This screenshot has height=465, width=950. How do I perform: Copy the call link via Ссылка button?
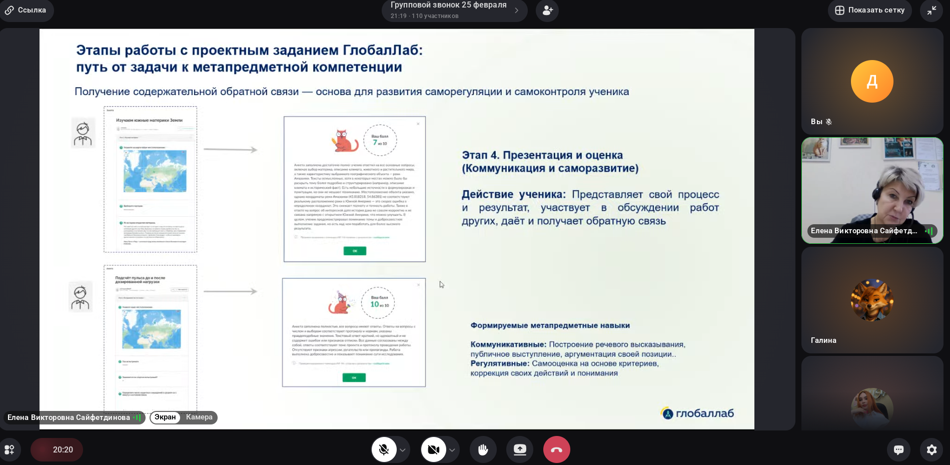[x=26, y=10]
